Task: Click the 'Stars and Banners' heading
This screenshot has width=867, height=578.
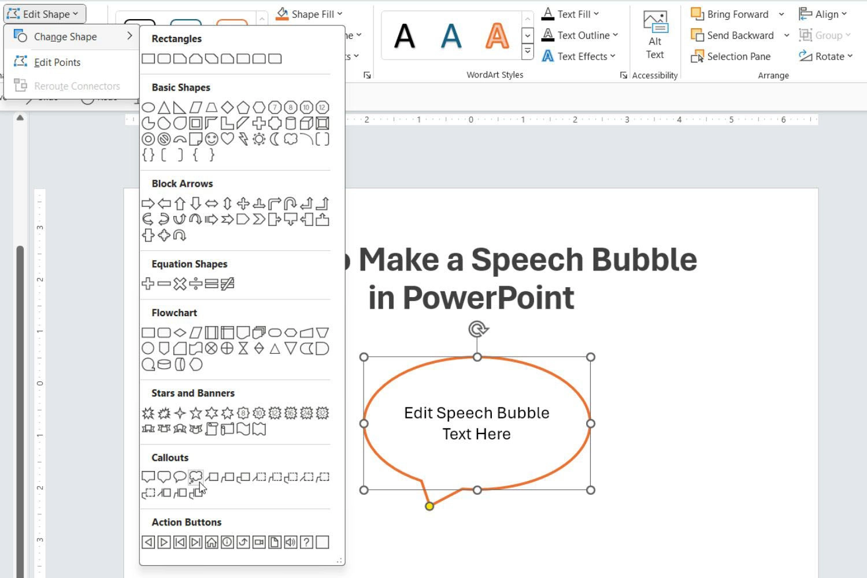Action: [x=193, y=393]
